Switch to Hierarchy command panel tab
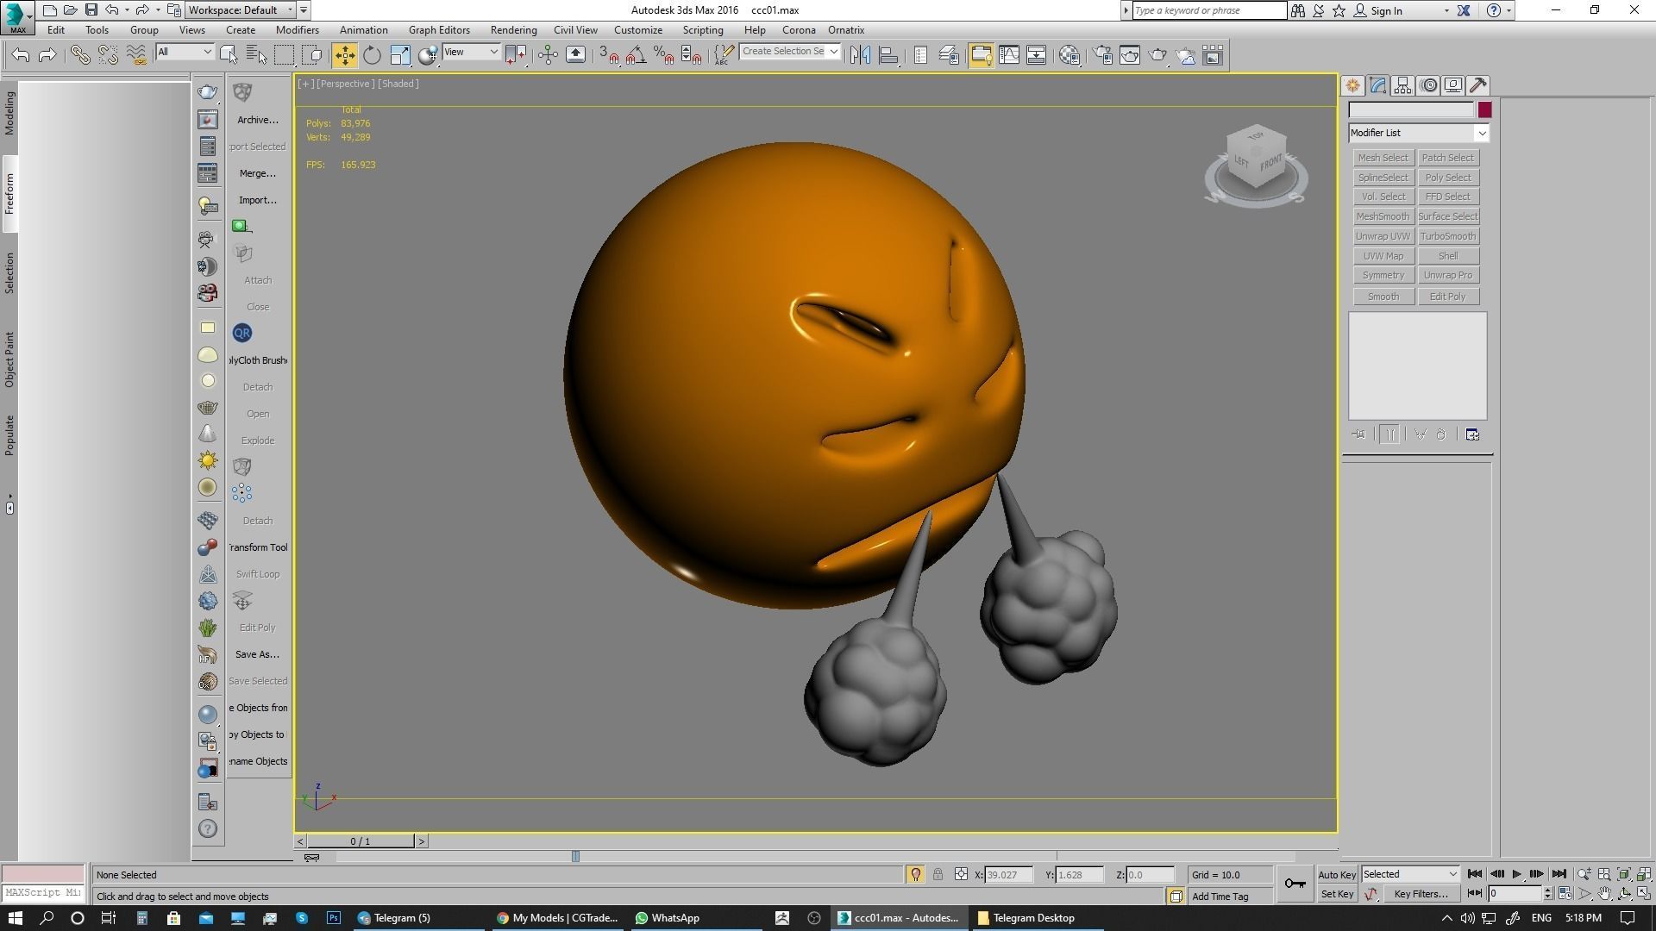This screenshot has width=1656, height=931. point(1402,85)
